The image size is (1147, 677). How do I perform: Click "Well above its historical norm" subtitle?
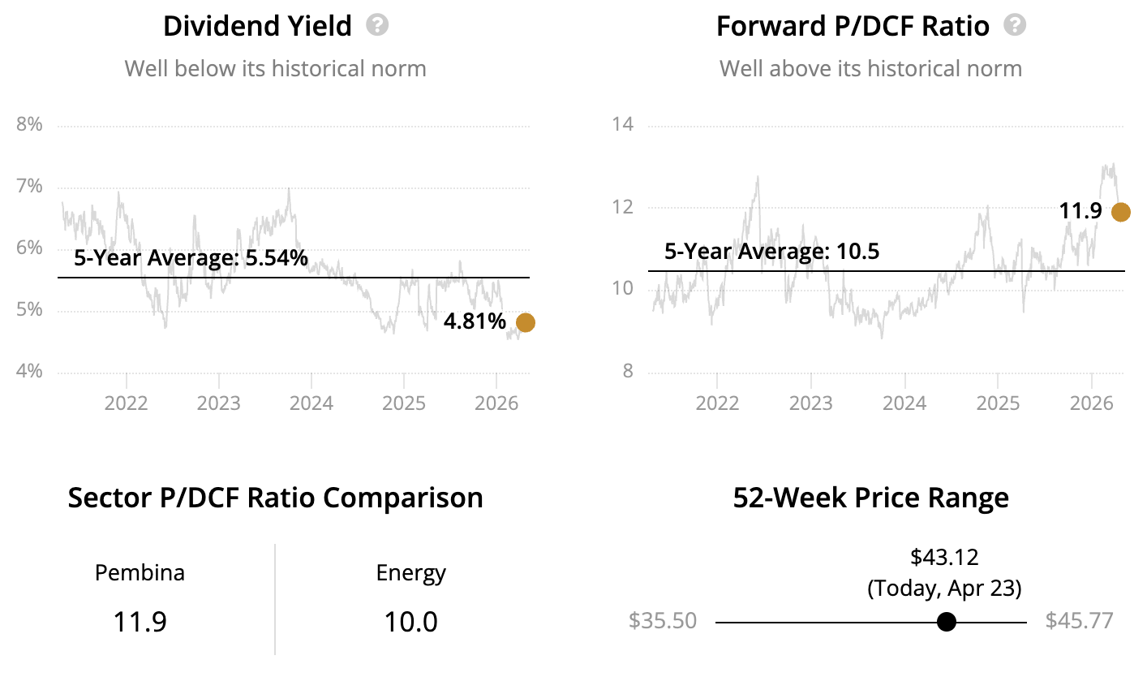870,68
